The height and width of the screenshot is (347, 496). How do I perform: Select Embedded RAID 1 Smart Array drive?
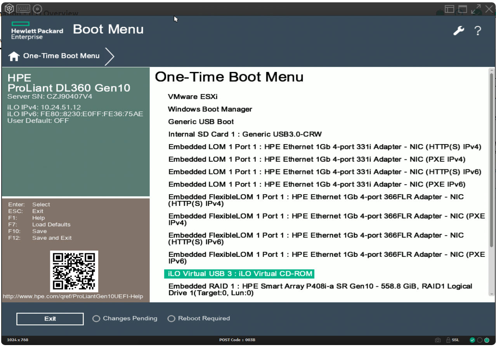pyautogui.click(x=320, y=289)
